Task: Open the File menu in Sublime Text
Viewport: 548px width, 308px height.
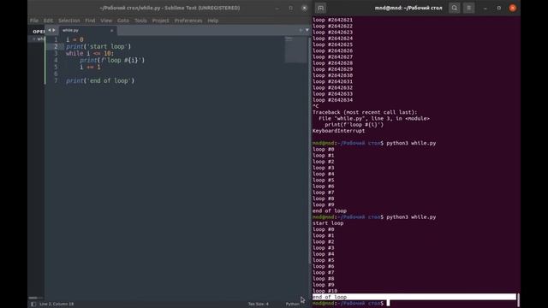Action: tap(34, 21)
